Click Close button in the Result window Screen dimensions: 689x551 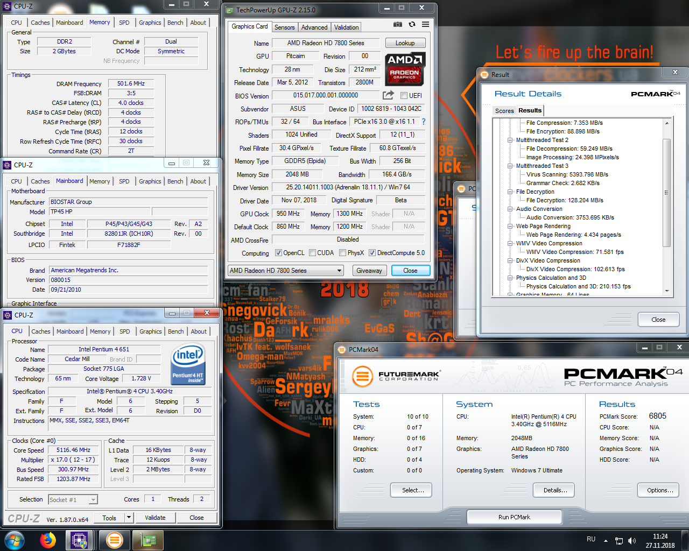point(658,320)
